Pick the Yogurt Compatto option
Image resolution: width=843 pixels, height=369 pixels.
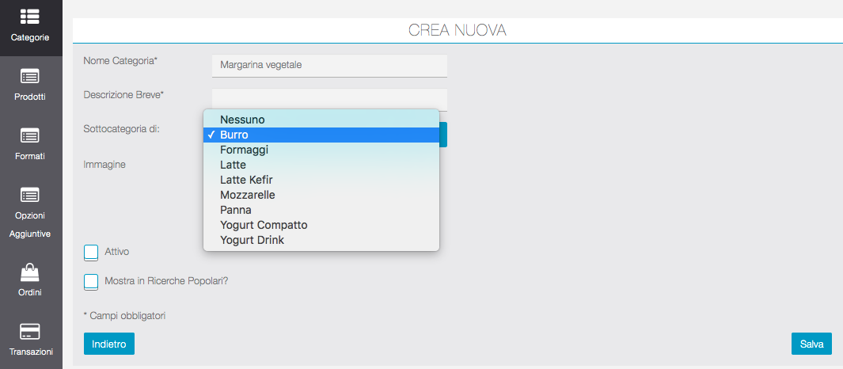pos(264,225)
